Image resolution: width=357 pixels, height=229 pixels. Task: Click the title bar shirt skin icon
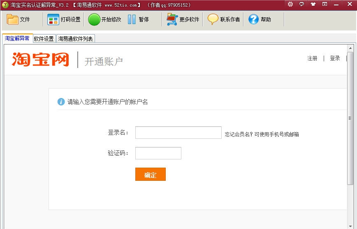(x=313, y=4)
